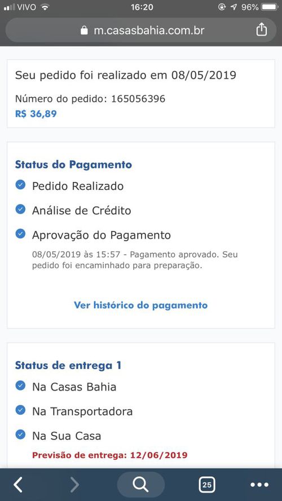Tap the checkmark next to Na Sua Casa
282x501 pixels.
tap(20, 435)
